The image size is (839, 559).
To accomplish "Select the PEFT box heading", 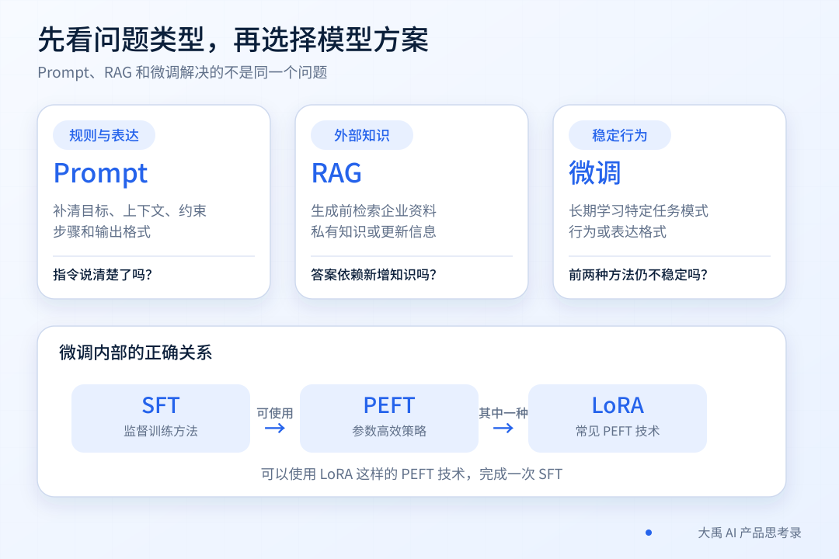I will (x=389, y=405).
